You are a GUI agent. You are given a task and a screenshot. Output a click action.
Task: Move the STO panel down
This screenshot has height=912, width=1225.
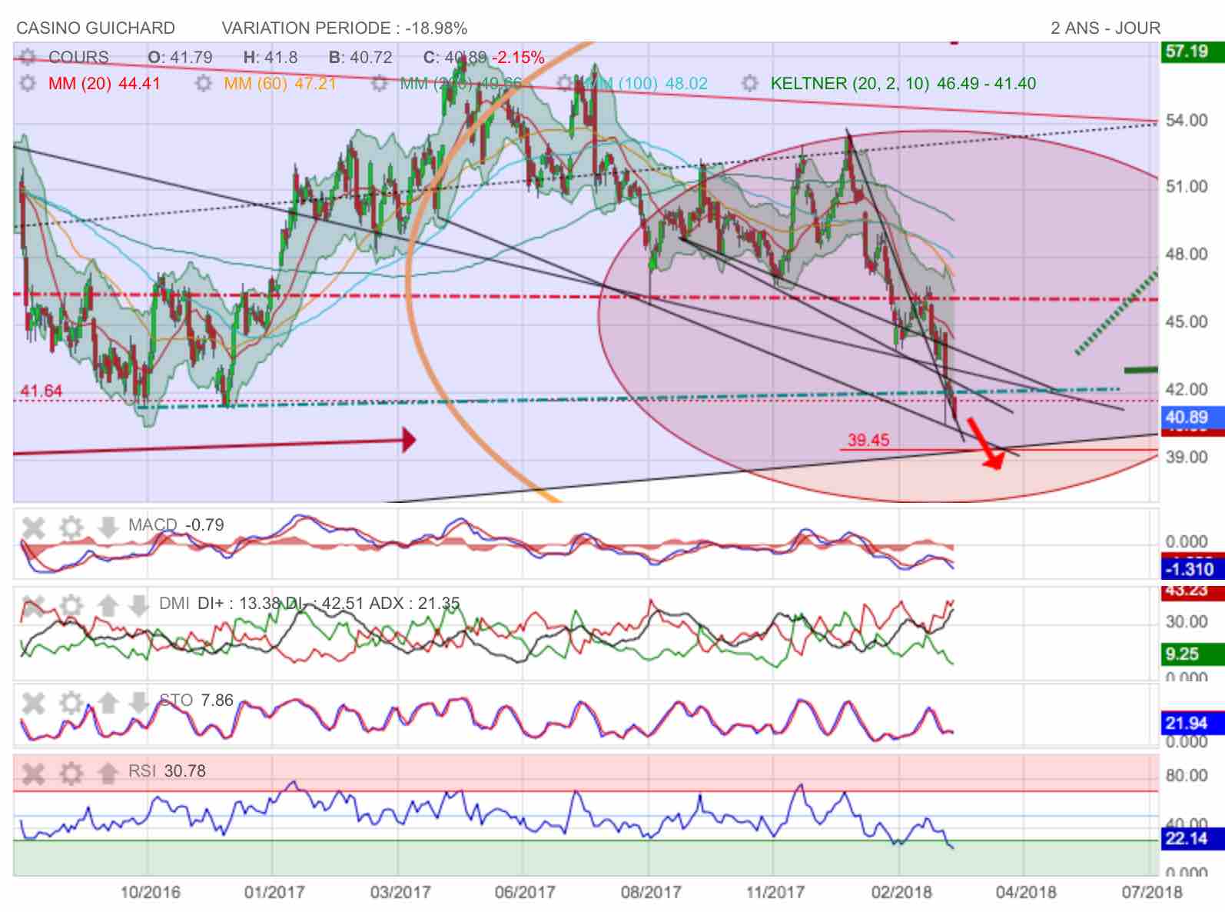(x=138, y=703)
